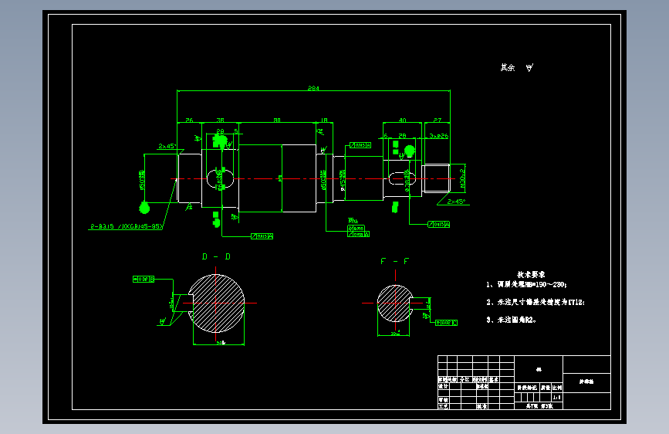Click the 工艺 cell in the title block

click(443, 406)
